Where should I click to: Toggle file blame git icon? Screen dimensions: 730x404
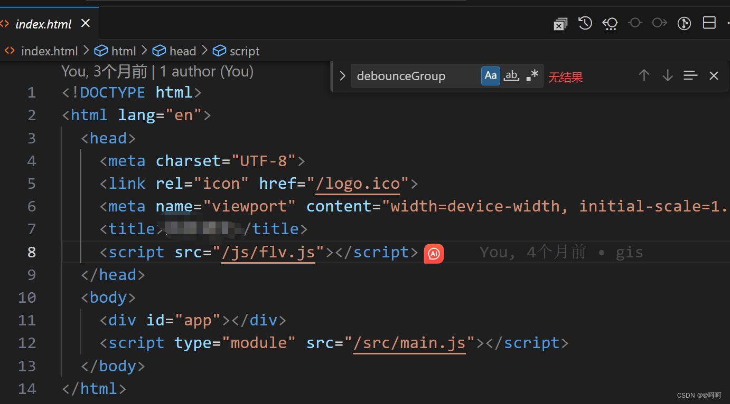pyautogui.click(x=684, y=23)
